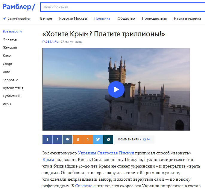Open the Святослав Пискун link
The width and height of the screenshot is (205, 189).
(x=116, y=153)
